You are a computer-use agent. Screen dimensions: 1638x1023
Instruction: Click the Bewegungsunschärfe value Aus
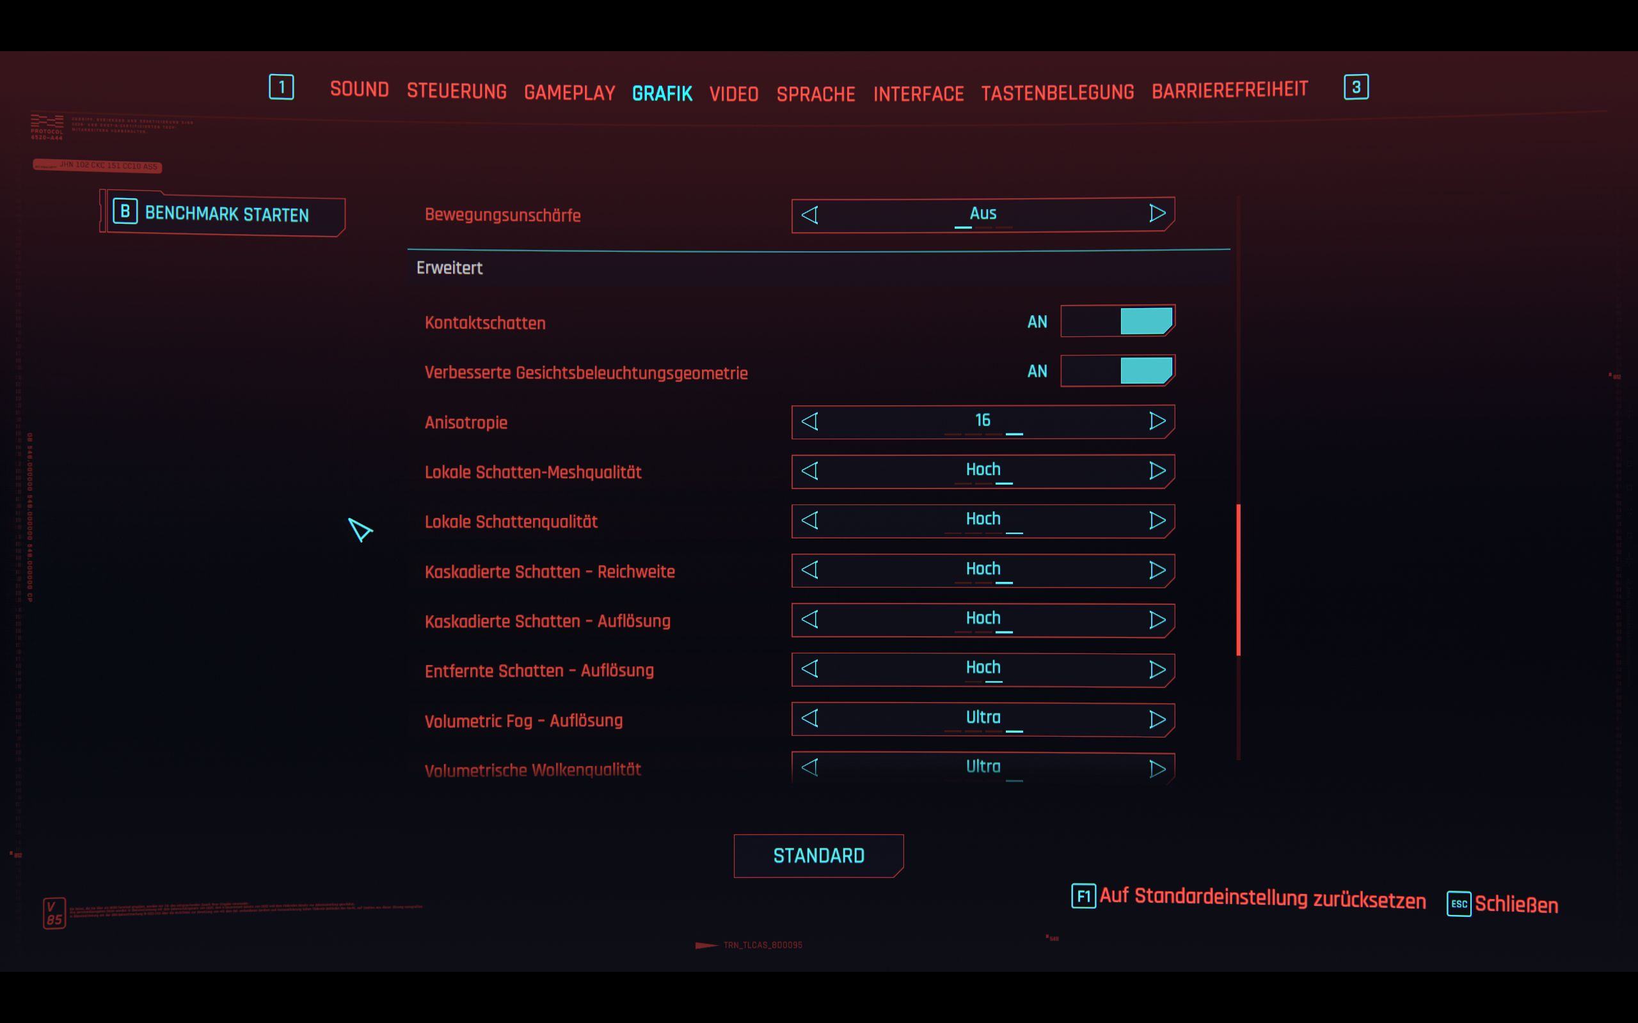pos(983,213)
